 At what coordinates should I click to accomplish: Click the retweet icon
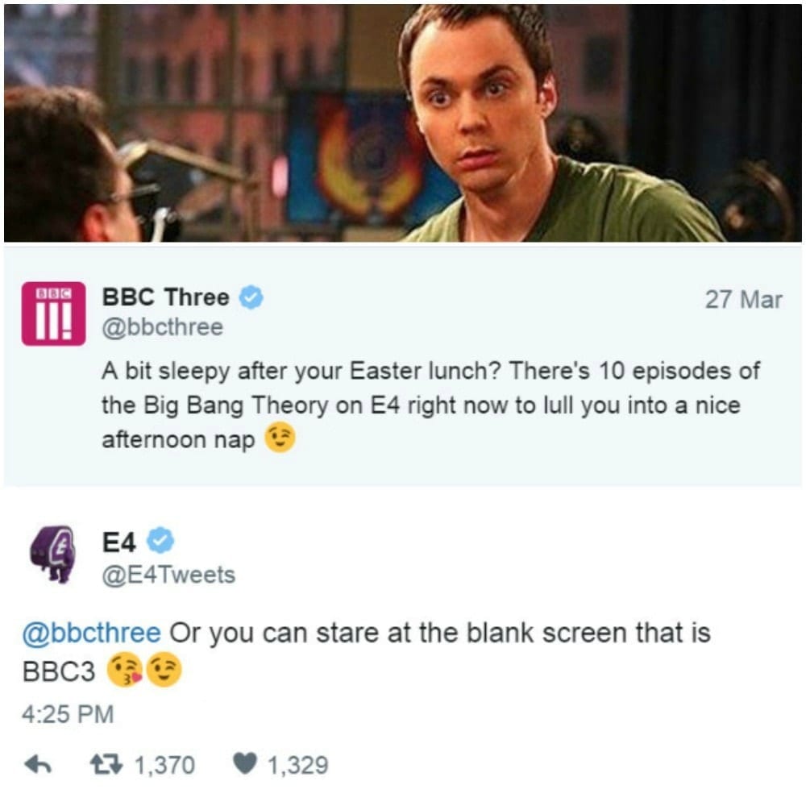[107, 764]
